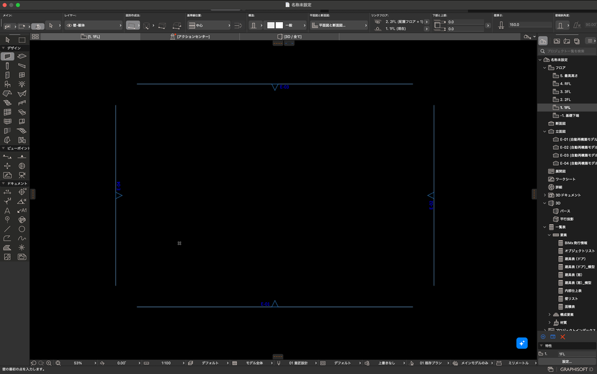Open the ミリメートル units option

click(x=519, y=363)
